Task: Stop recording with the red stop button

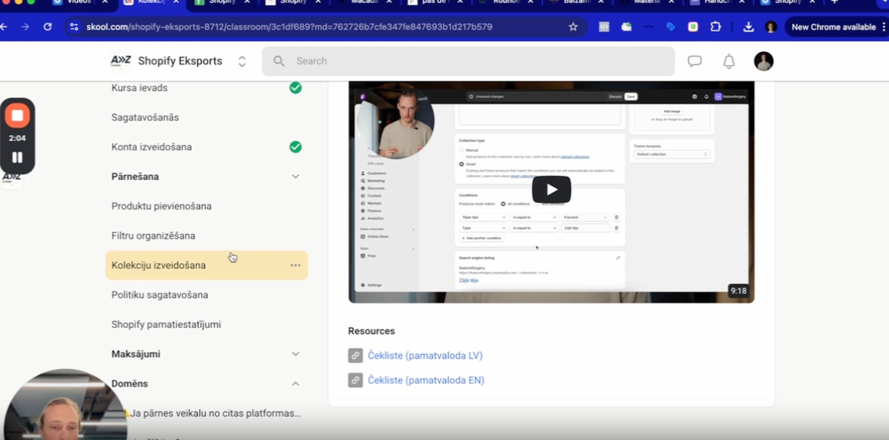Action: point(17,115)
